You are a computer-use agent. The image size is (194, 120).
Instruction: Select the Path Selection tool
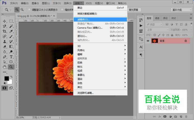[4, 62]
